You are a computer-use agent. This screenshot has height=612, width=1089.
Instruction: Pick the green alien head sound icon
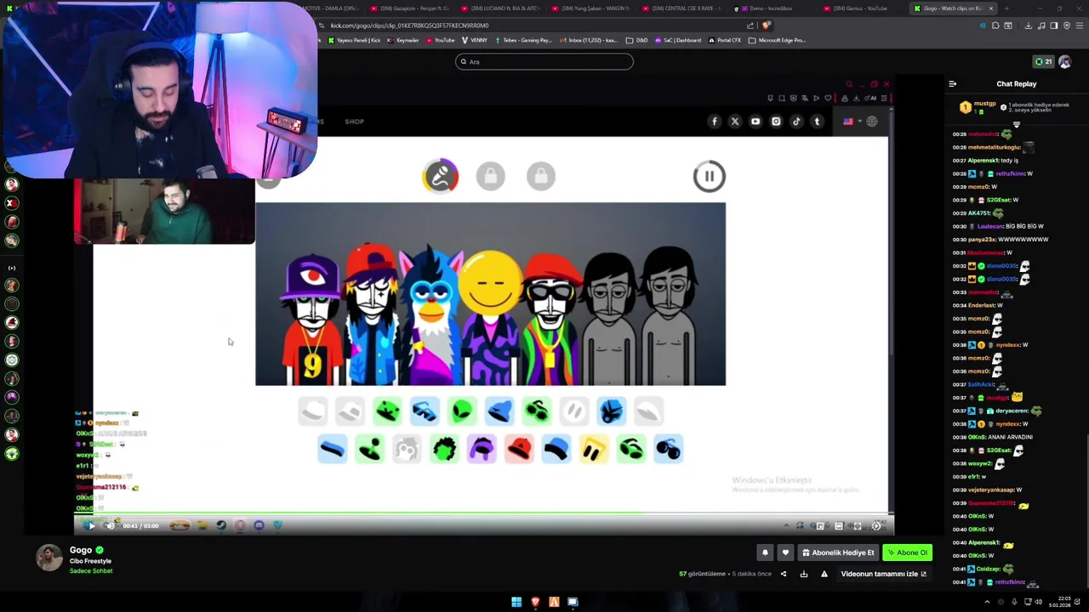pyautogui.click(x=462, y=411)
